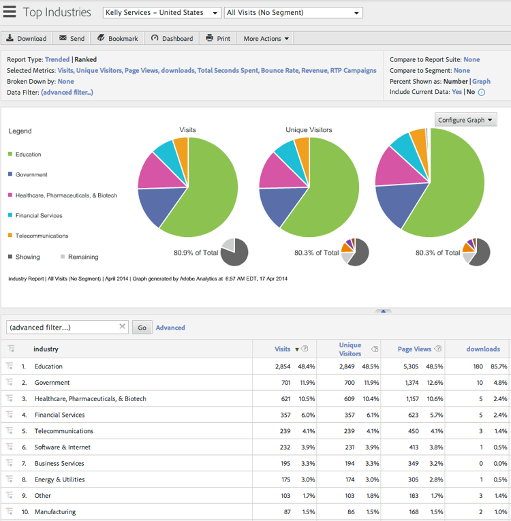This screenshot has height=521, width=511.
Task: Click the breakdown icon in Education row
Action: pos(10,366)
